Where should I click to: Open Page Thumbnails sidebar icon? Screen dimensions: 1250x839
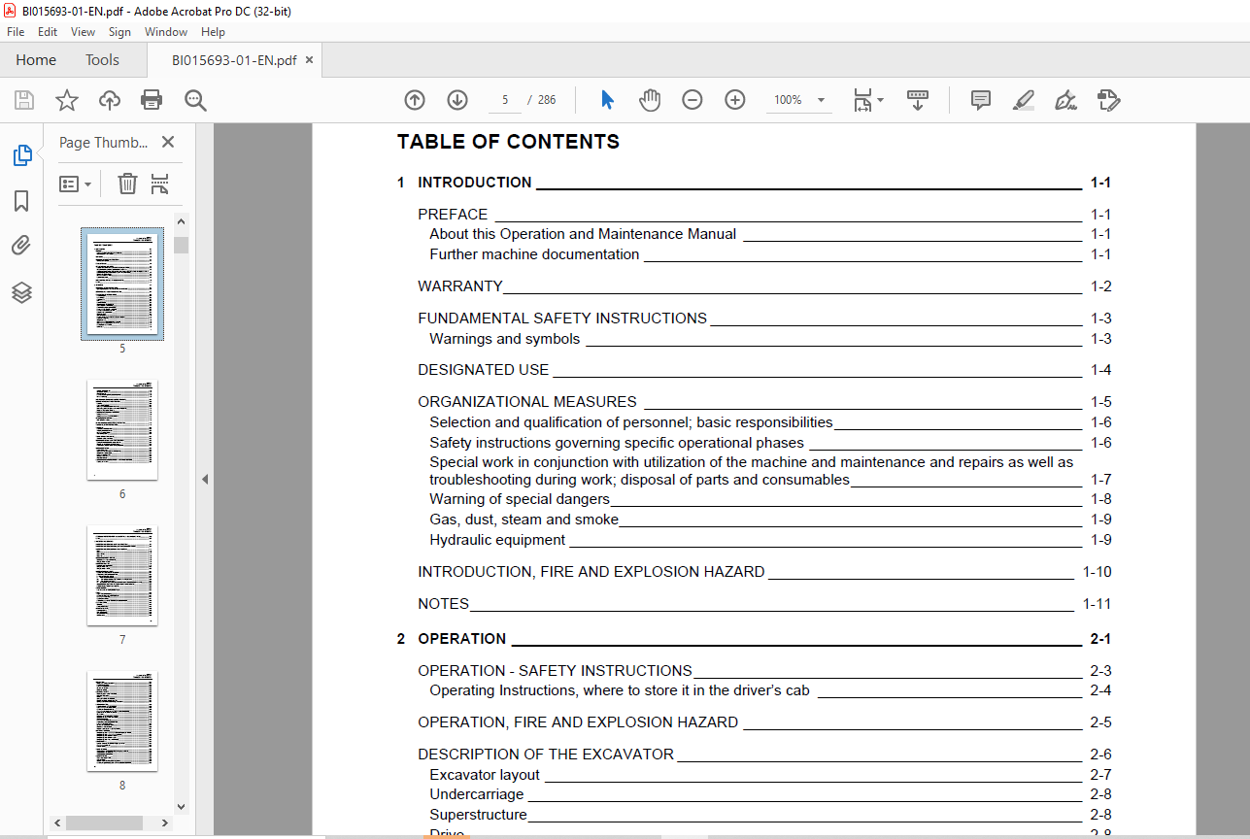point(21,154)
